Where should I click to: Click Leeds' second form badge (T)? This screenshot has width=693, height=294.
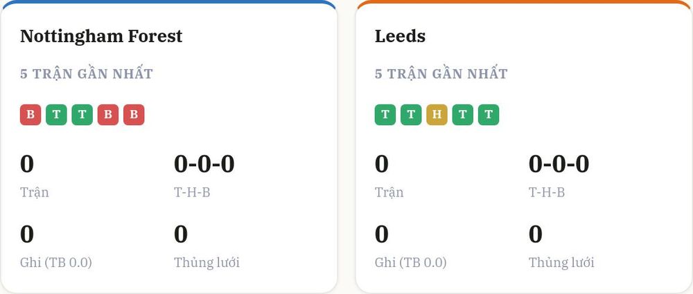[411, 115]
